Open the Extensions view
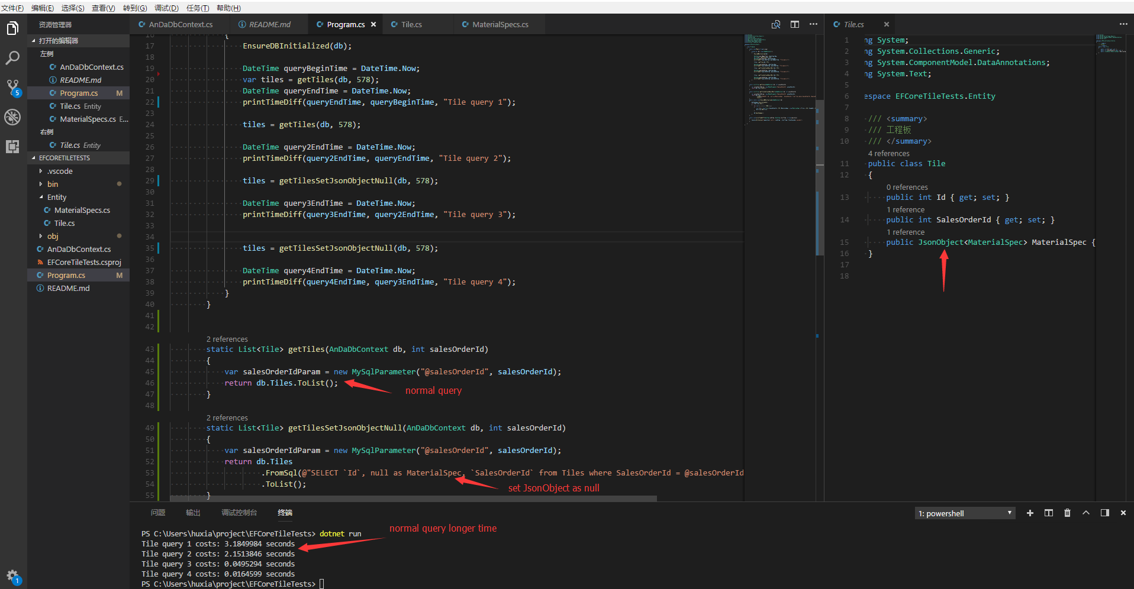This screenshot has height=589, width=1134. pos(12,146)
